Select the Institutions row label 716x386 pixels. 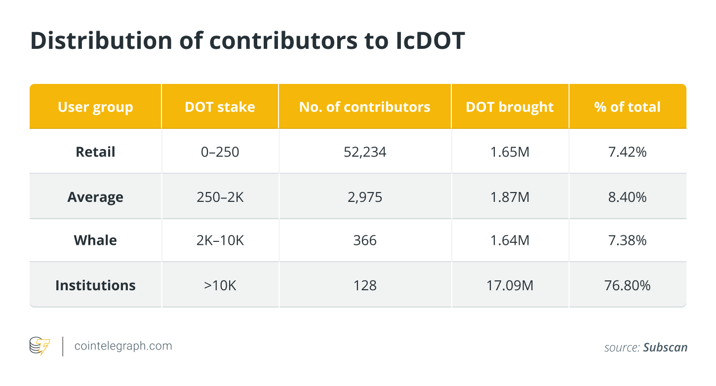tap(95, 285)
